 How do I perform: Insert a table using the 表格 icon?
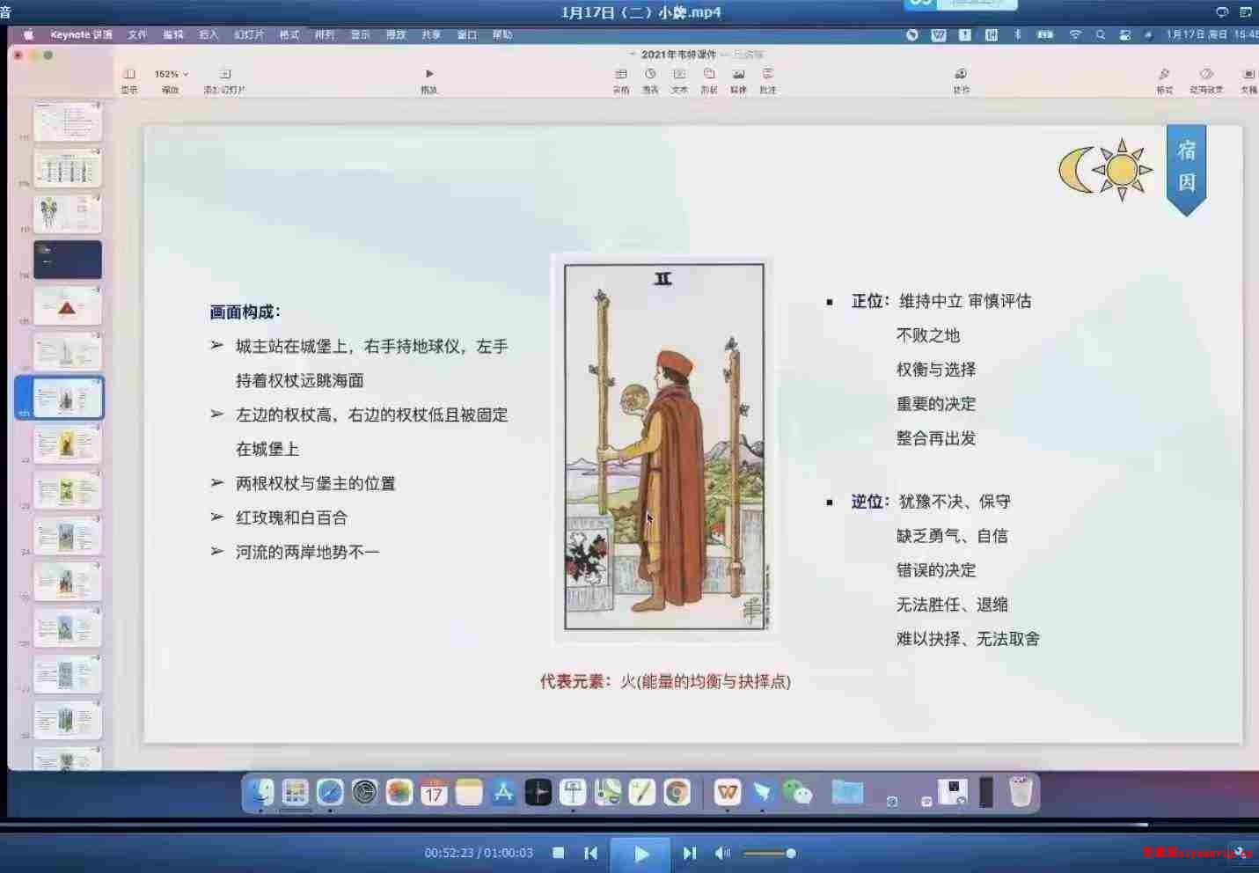pyautogui.click(x=621, y=75)
